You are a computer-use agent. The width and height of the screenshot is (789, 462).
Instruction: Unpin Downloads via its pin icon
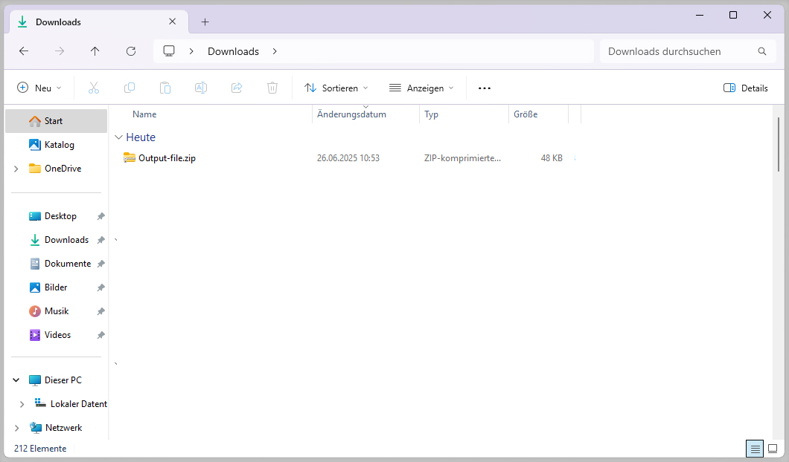pyautogui.click(x=100, y=240)
